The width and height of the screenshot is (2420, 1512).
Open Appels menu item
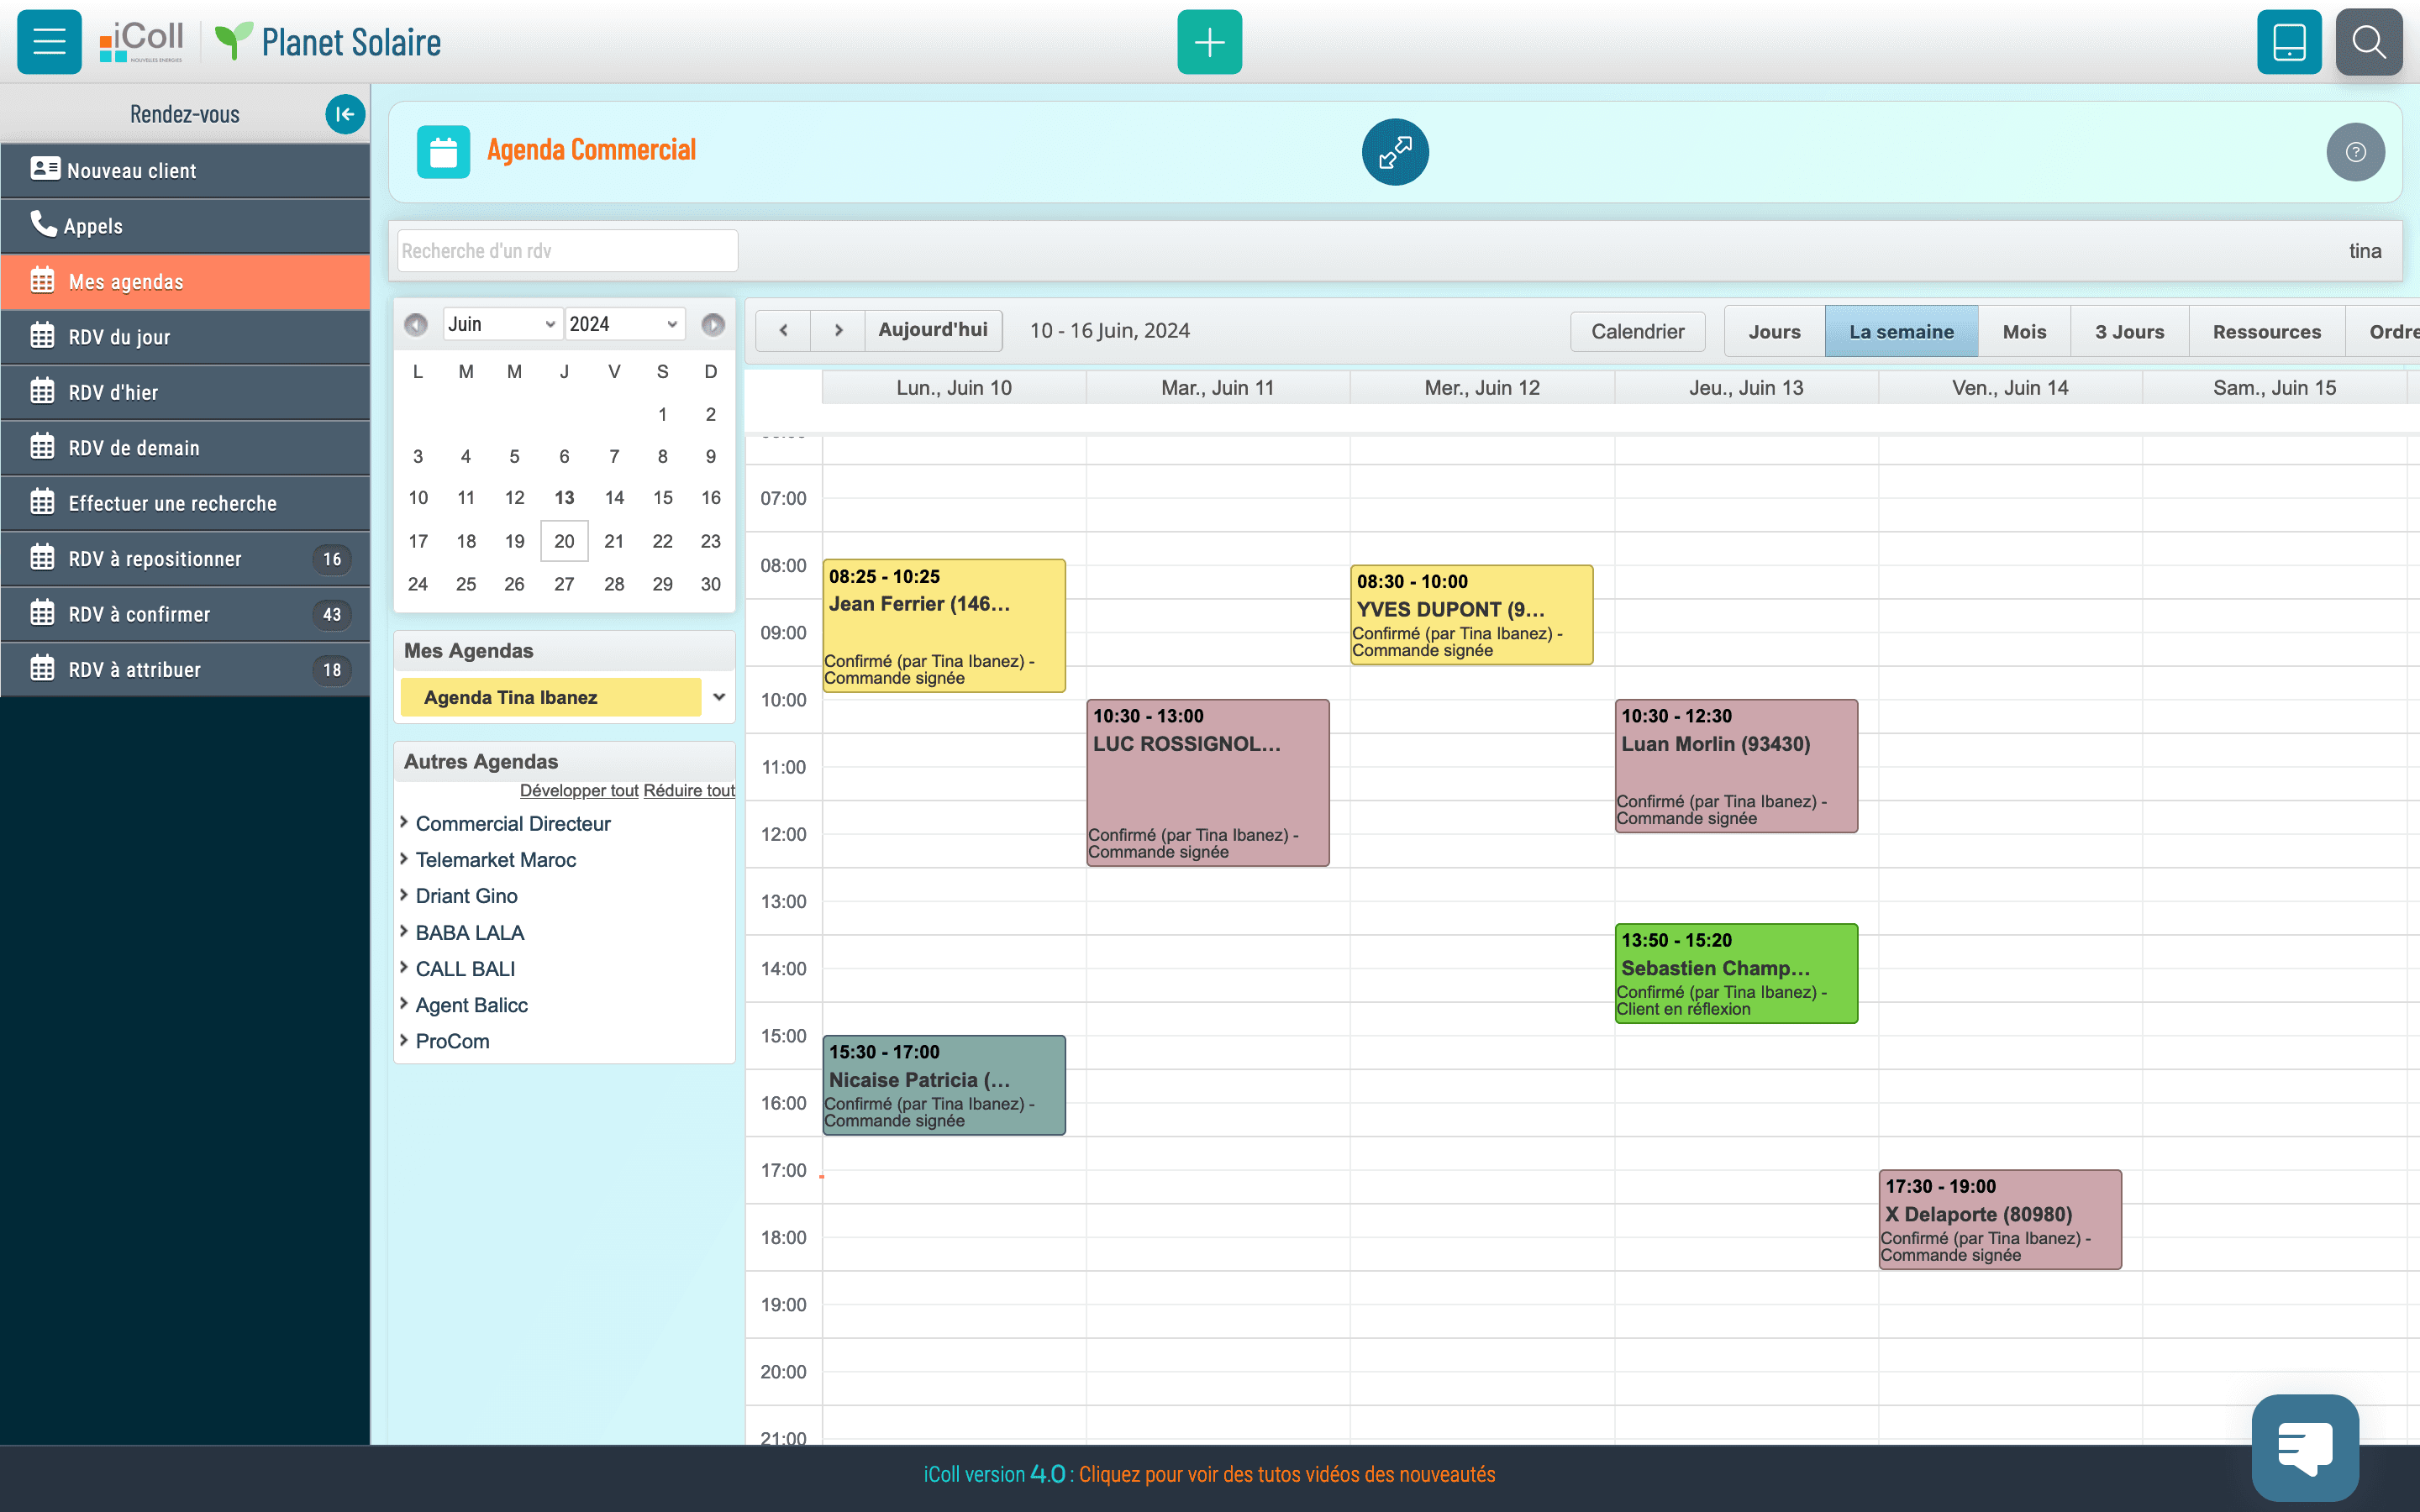[x=185, y=226]
